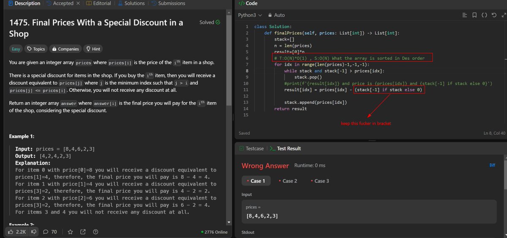
Task: Dislike the problem with thumbs down
Action: tap(35, 232)
